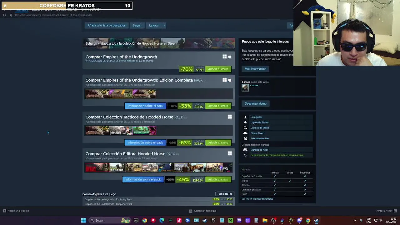Image resolution: width=400 pixels, height=225 pixels.
Task: Open Mandos de Xbox link
Action: (259, 150)
